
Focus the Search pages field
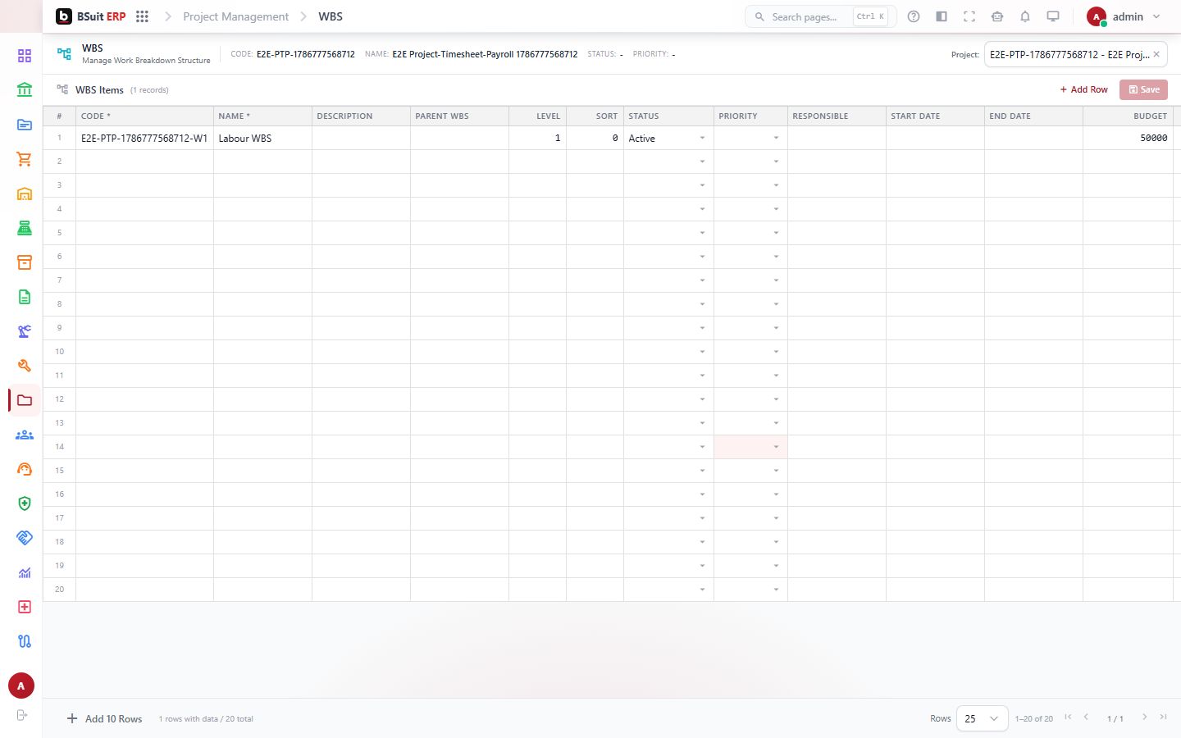[820, 16]
